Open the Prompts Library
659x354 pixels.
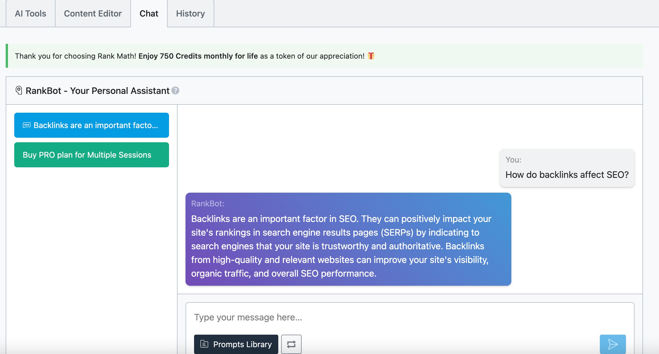236,344
